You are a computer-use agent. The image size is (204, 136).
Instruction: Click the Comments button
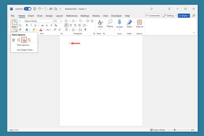(153, 16)
